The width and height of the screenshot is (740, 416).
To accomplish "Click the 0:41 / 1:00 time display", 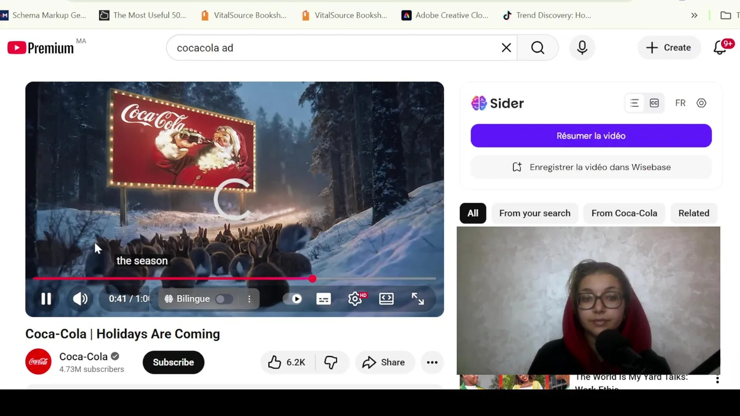I will click(129, 299).
